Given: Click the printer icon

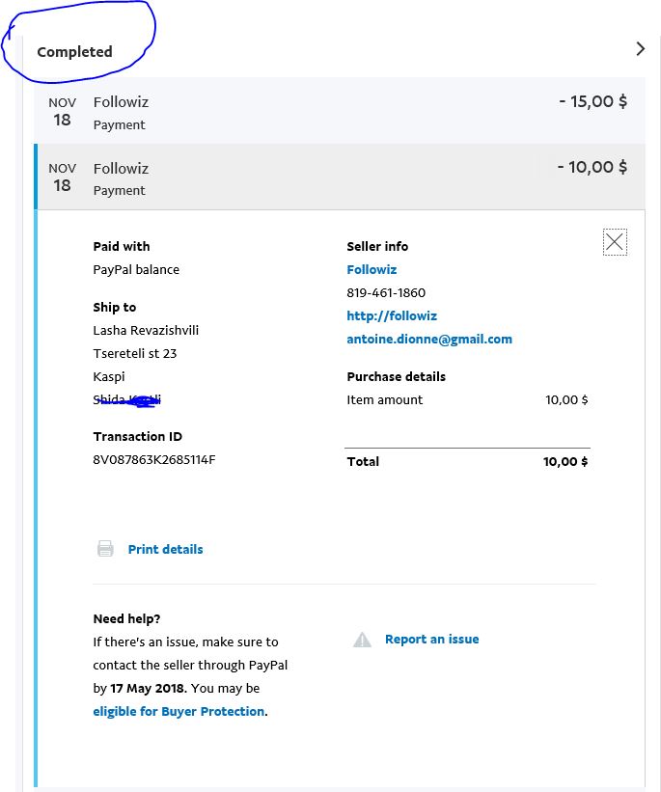Looking at the screenshot, I should coord(105,549).
